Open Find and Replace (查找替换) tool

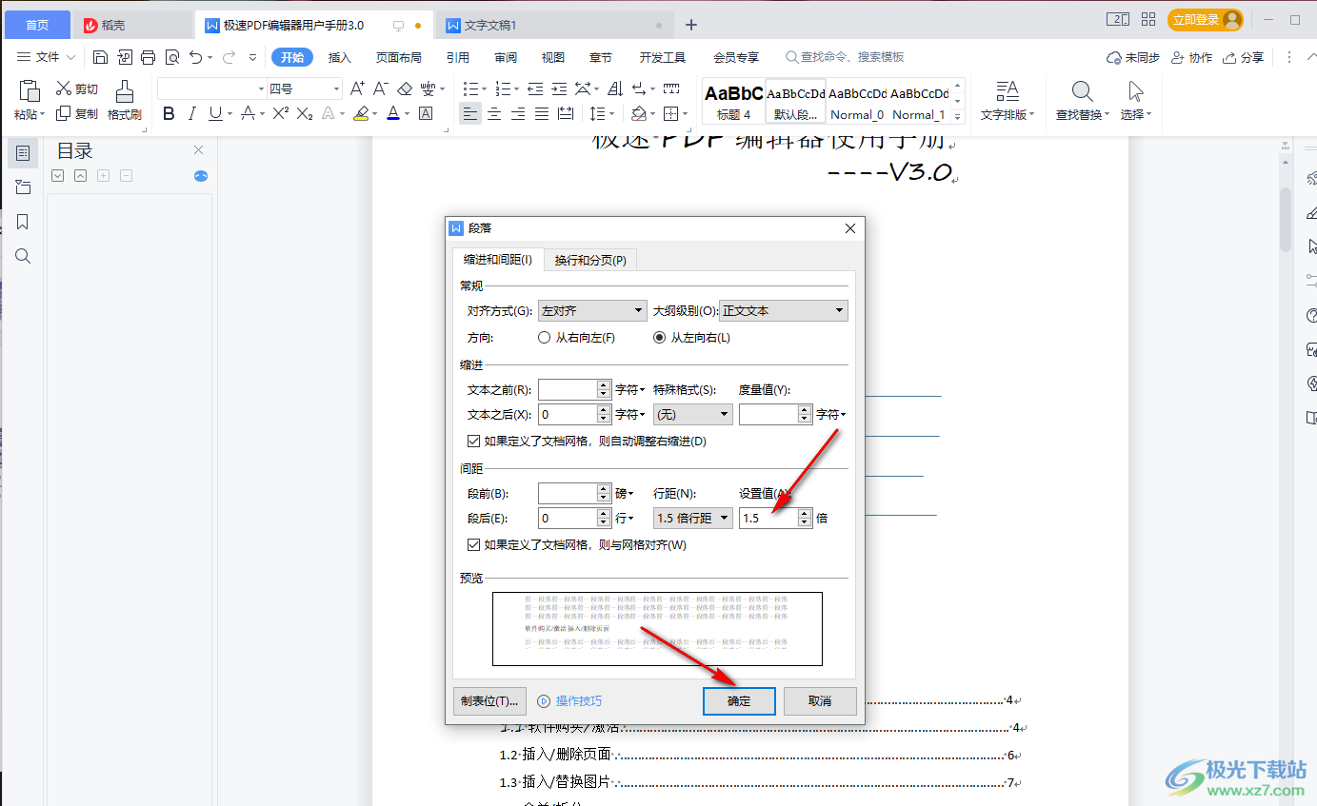point(1082,101)
